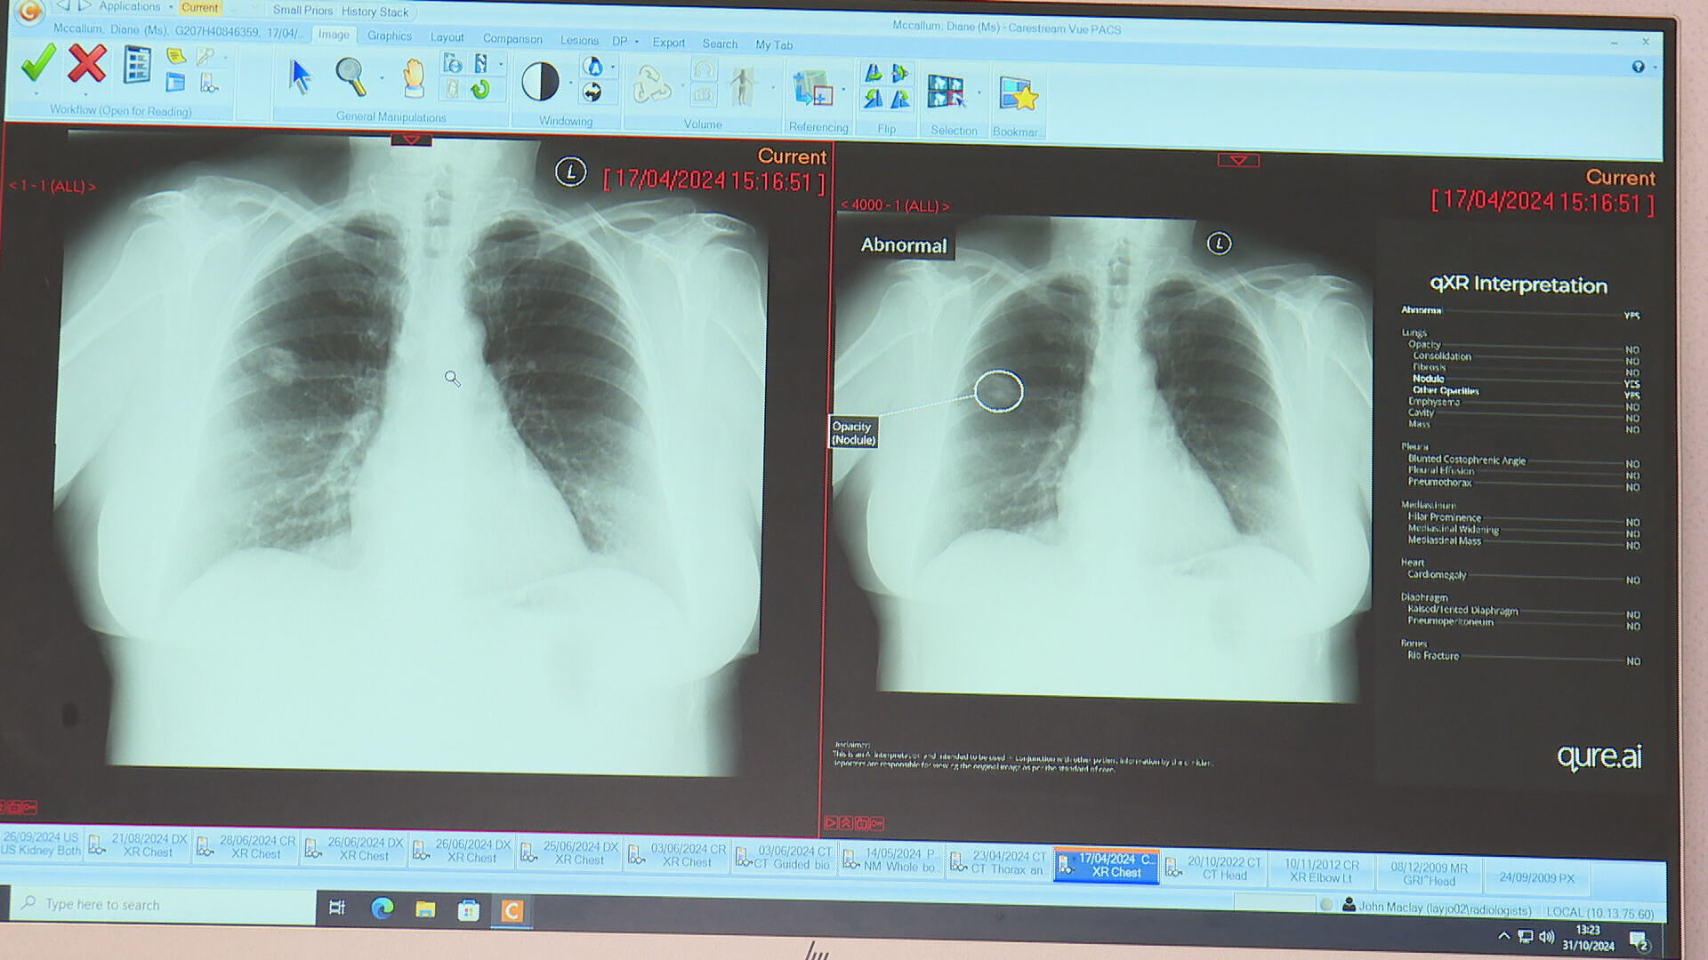The width and height of the screenshot is (1708, 960).
Task: Expand the Windowing tool dropdown arrow
Action: tap(570, 83)
